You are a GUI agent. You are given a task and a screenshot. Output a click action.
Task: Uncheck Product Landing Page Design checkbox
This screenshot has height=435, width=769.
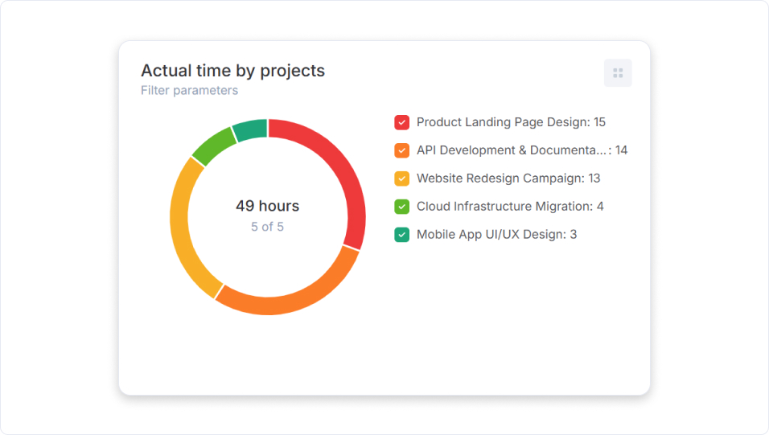(x=402, y=122)
